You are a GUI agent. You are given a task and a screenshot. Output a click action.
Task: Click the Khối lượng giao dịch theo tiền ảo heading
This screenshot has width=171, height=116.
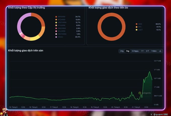108,8
